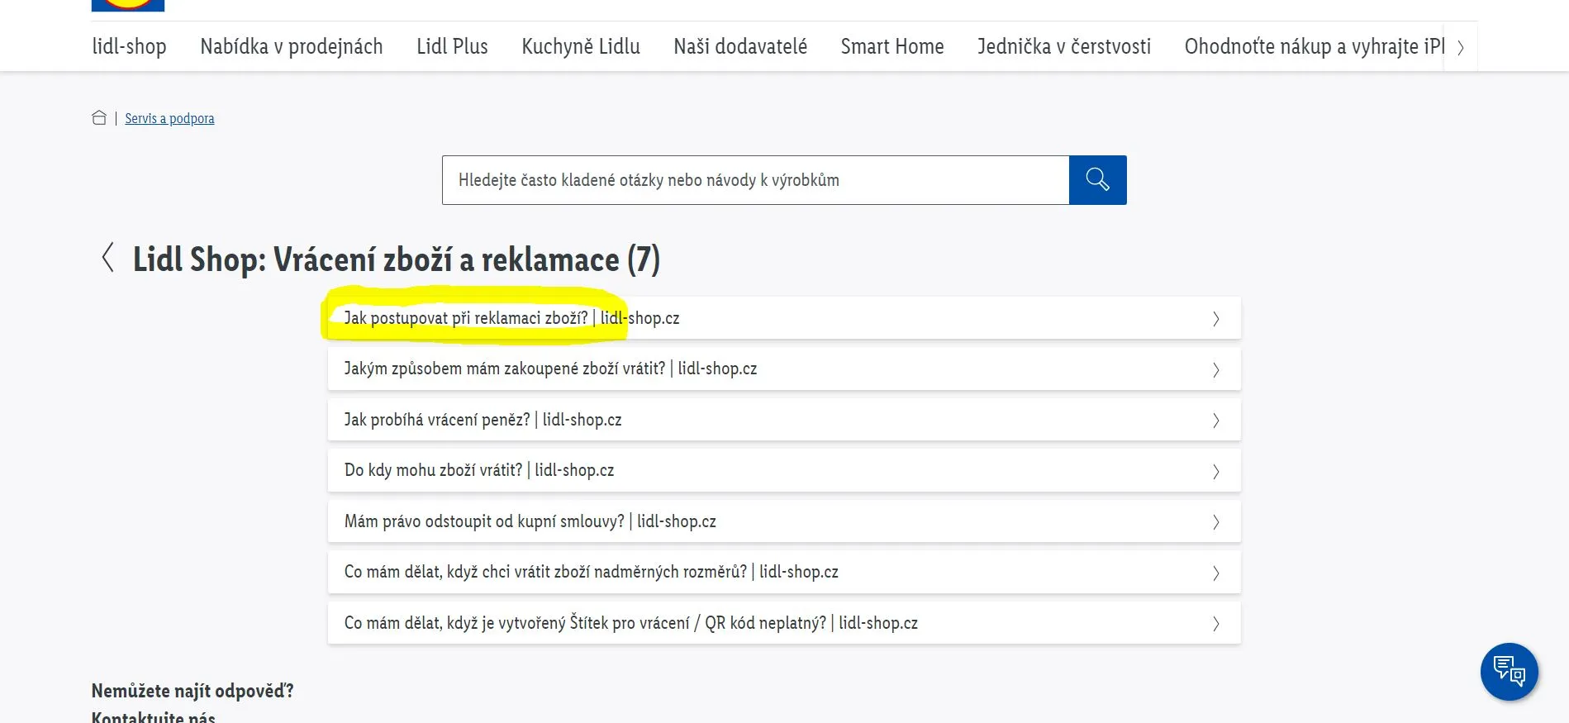This screenshot has height=723, width=1569.
Task: Expand chevron for Štítek pro vrácení / QR kód neplatný
Action: [1215, 623]
